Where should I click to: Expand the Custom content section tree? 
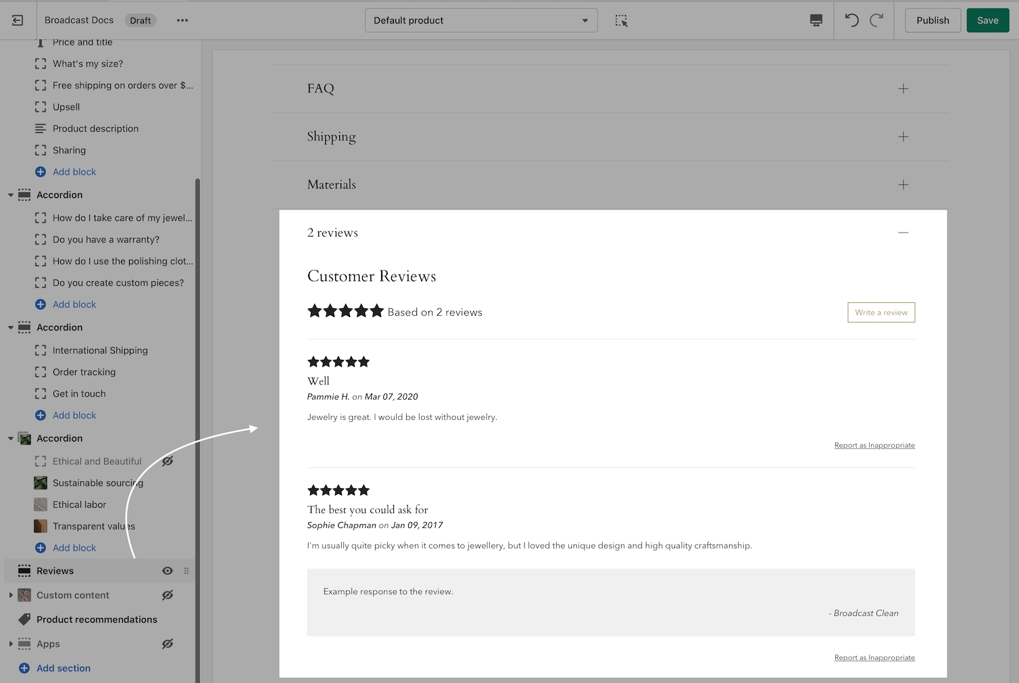(11, 595)
